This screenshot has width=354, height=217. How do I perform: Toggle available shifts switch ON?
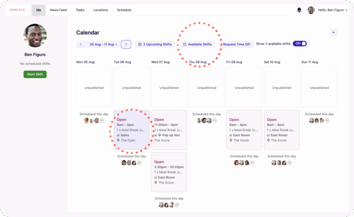(300, 44)
